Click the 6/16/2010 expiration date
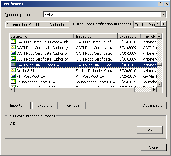This screenshot has height=156, width=171. click(x=128, y=42)
